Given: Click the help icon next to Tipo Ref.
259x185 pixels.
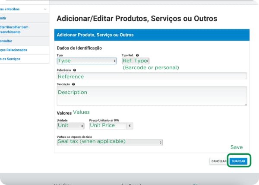Looking at the screenshot, I should (137, 55).
